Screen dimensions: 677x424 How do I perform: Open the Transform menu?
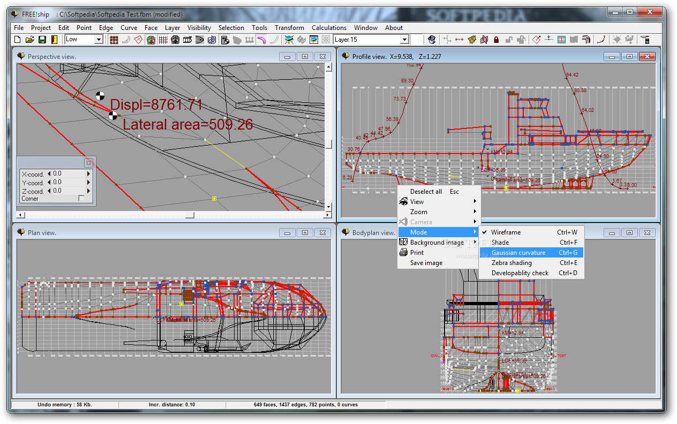(x=289, y=28)
